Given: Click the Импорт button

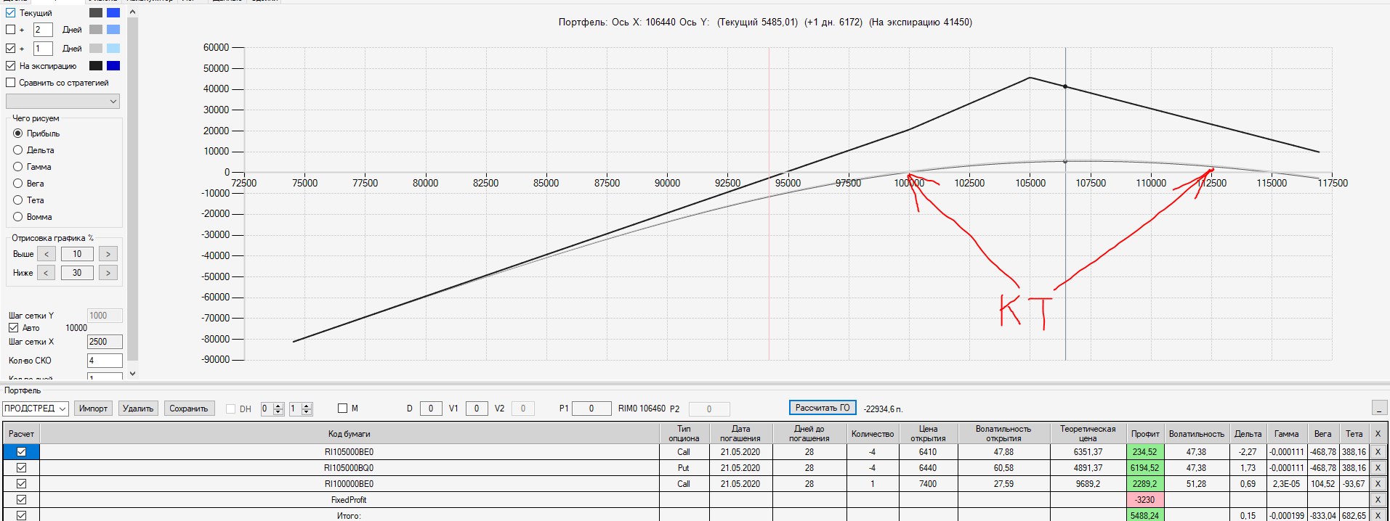Looking at the screenshot, I should click(x=93, y=409).
